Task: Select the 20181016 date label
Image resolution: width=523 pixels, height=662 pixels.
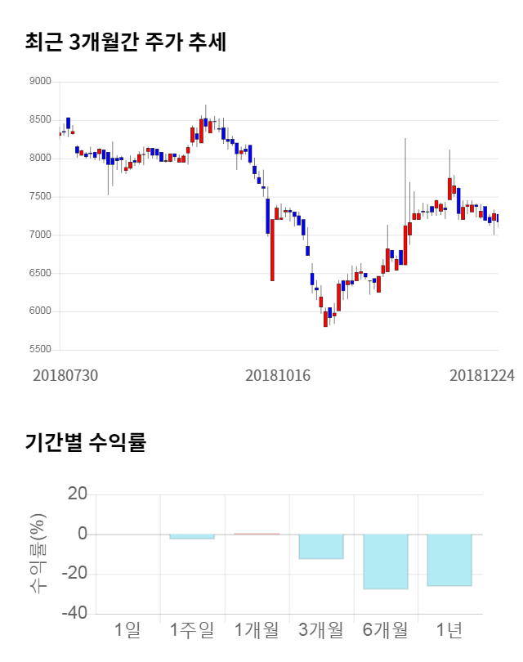Action: point(278,375)
